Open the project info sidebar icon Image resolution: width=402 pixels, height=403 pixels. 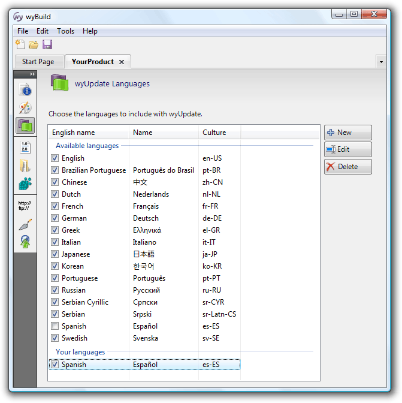pyautogui.click(x=25, y=90)
